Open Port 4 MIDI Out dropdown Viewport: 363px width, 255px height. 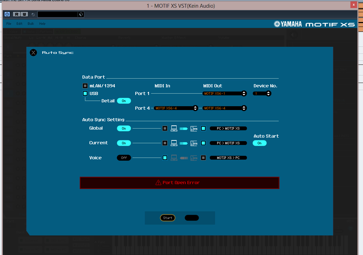pos(225,108)
